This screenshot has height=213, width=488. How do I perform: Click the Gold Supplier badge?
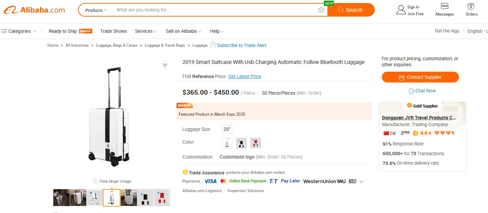[422, 106]
